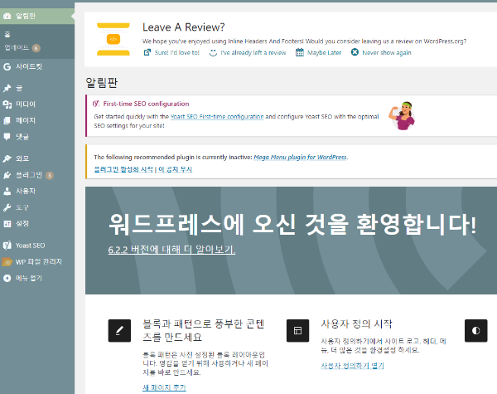Screen dimensions: 497x394
Task: Open 6.2.2 버전에 대해 더 알아보기 link
Action: coord(171,250)
